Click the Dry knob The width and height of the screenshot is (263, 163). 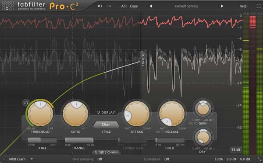(x=203, y=137)
